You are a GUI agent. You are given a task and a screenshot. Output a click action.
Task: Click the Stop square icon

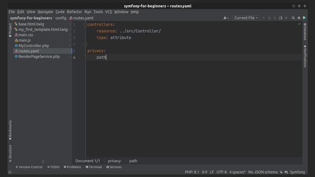(x=286, y=18)
